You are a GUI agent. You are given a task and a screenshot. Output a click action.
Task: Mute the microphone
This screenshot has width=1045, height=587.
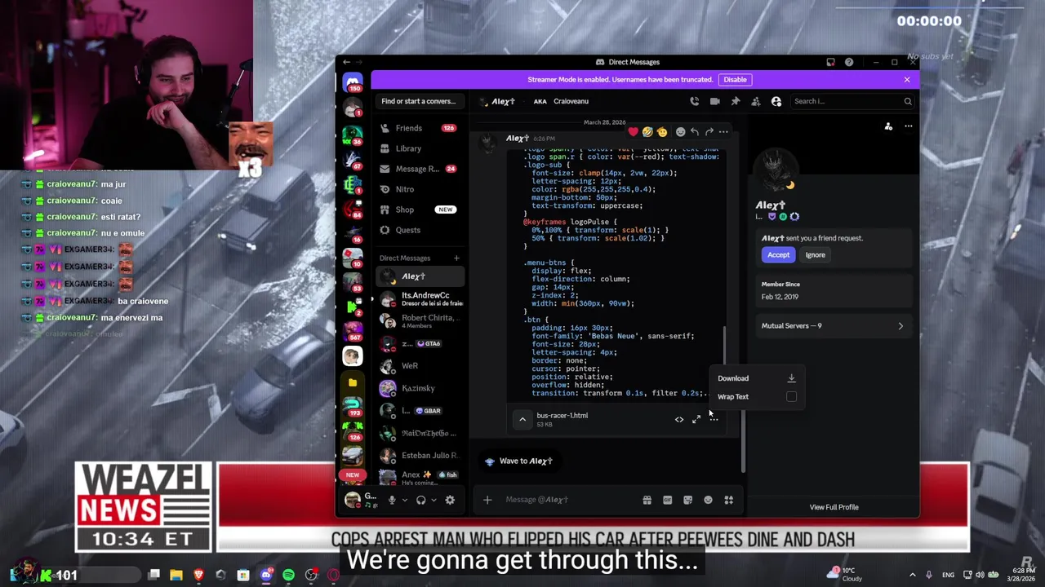coord(392,500)
